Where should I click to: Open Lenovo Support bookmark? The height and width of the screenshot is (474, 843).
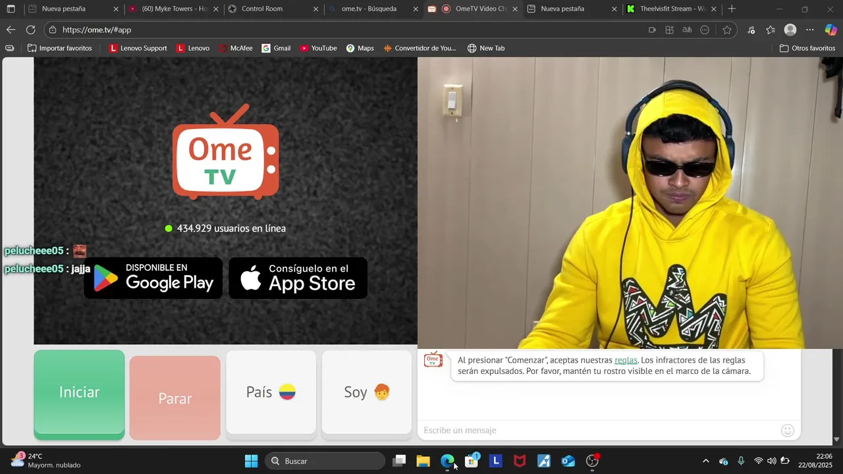(138, 48)
